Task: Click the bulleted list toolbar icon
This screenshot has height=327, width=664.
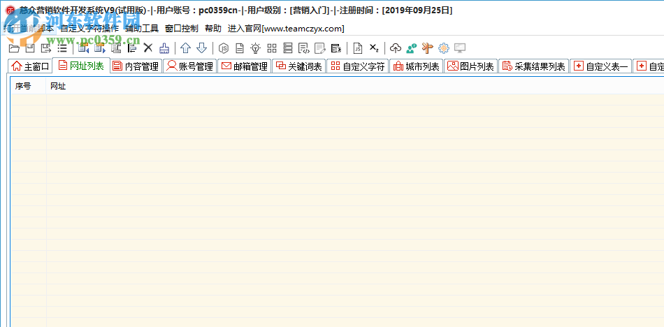Action: click(x=62, y=48)
